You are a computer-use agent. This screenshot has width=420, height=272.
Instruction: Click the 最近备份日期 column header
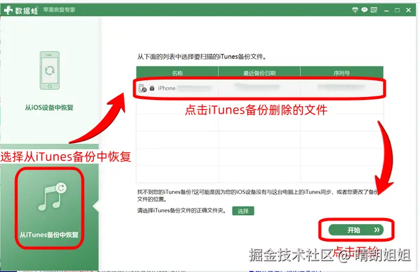tap(259, 72)
